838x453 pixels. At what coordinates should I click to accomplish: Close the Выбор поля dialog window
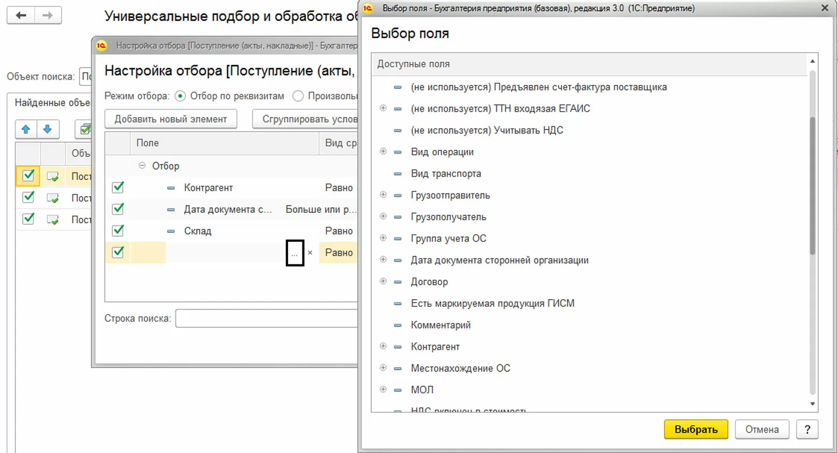coord(825,8)
